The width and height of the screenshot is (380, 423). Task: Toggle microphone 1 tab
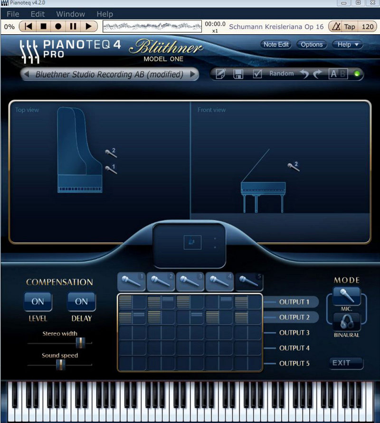[132, 282]
